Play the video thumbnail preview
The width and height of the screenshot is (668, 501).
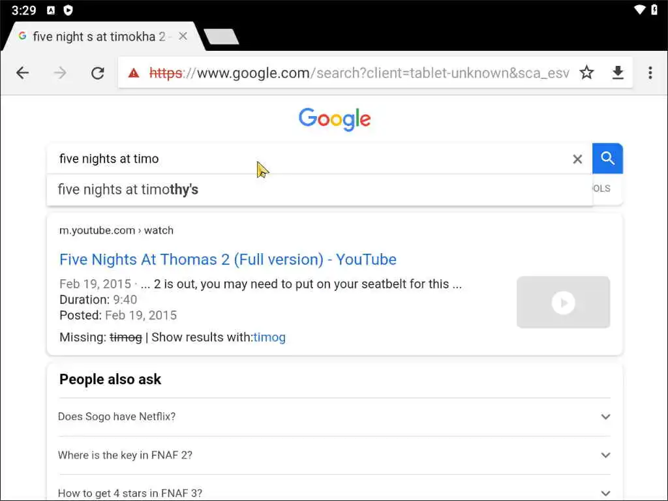point(563,303)
